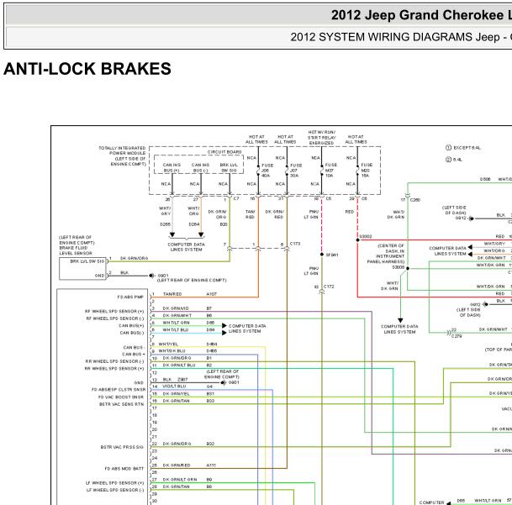Click the DK GRN/LT GRN B9 wire label
The width and height of the screenshot is (512, 505).
(x=187, y=480)
